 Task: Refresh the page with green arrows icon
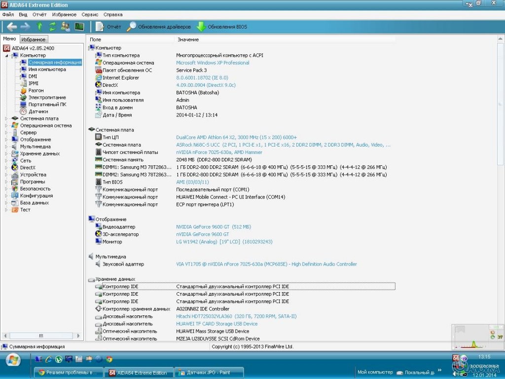(52, 27)
